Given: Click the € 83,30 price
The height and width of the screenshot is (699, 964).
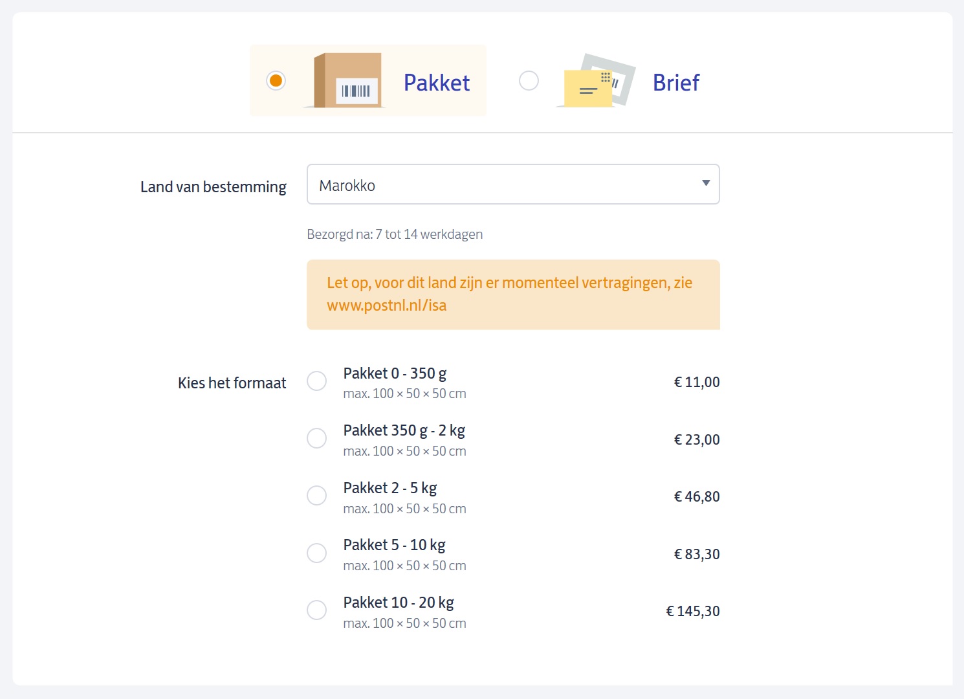Looking at the screenshot, I should point(697,555).
